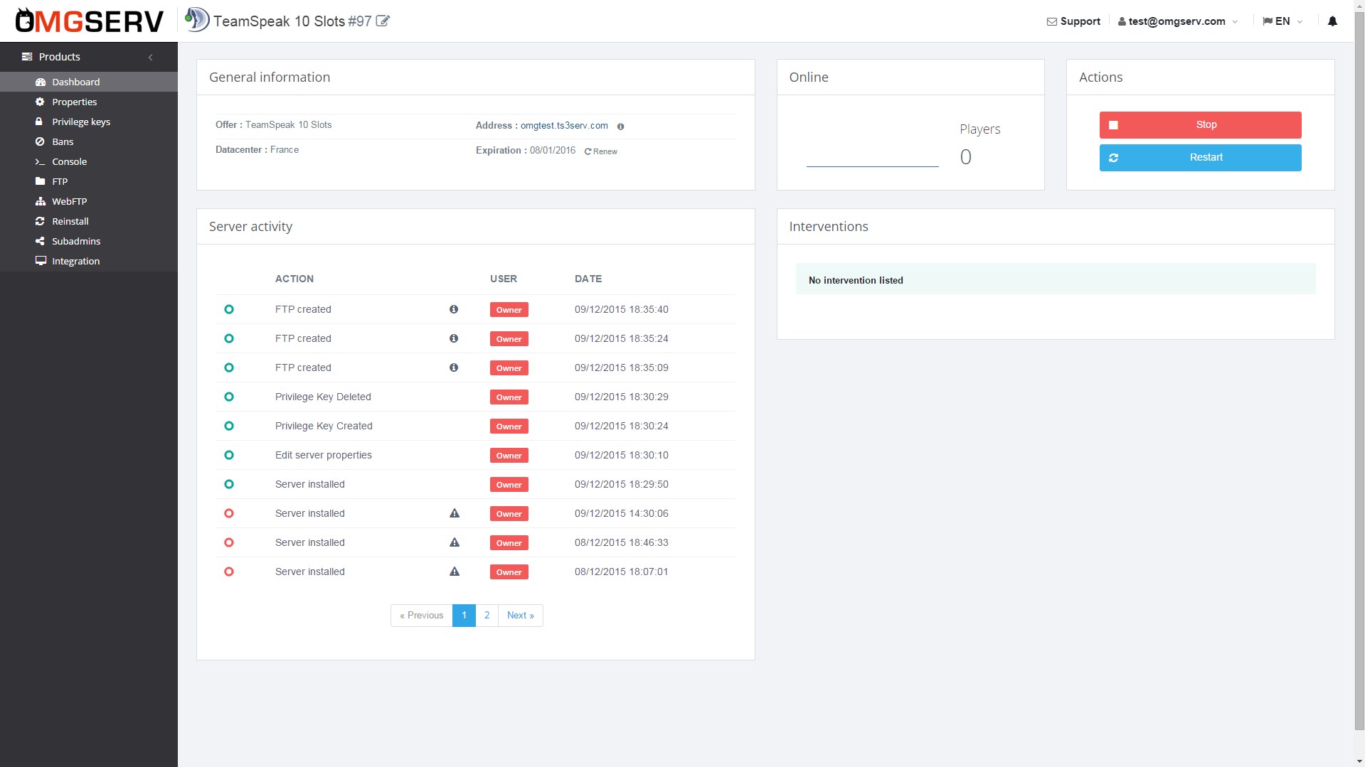
Task: Click the page vertical scrollbar
Action: click(1359, 355)
